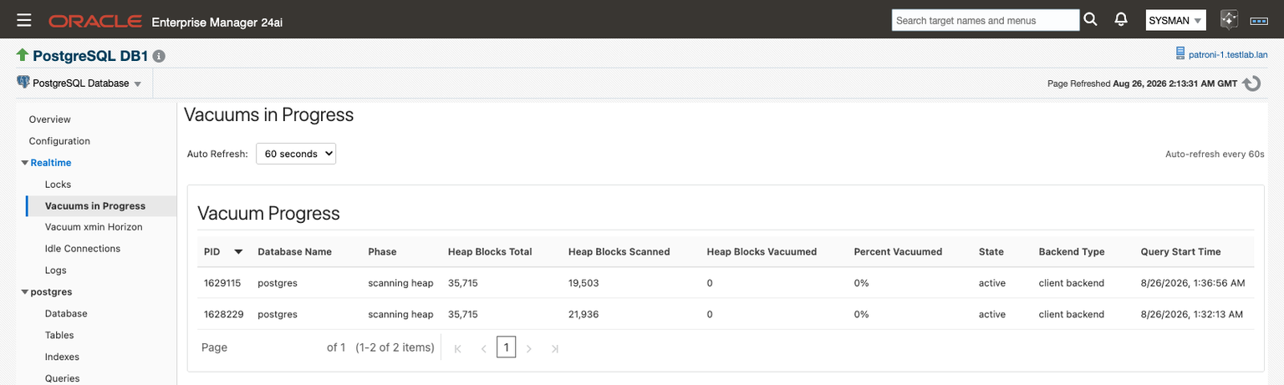Open the patroni-1.testlab.lan host link
Screen dimensions: 1284x385
pos(1228,54)
